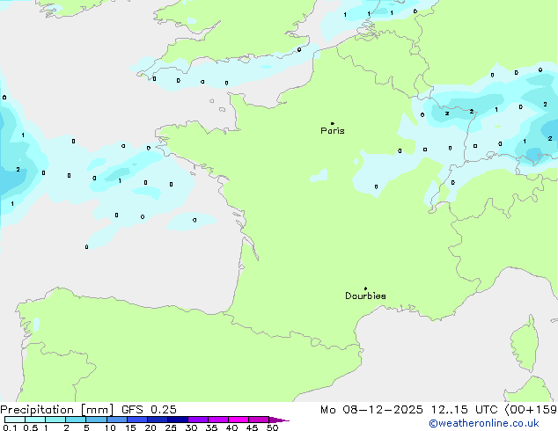Click the 0.5 legend scale value
The width and height of the screenshot is (558, 431).
point(31,427)
